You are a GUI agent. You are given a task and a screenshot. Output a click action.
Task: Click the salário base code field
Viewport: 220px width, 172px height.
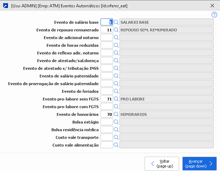(x=107, y=22)
